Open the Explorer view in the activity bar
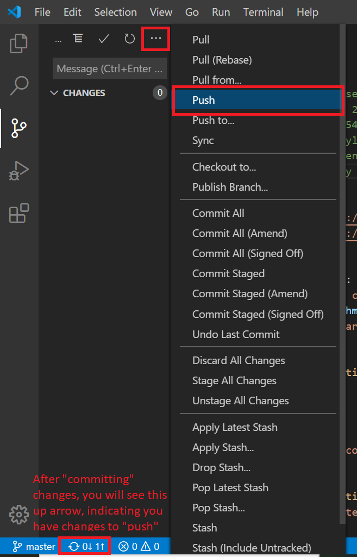Image resolution: width=357 pixels, height=557 pixels. click(18, 43)
